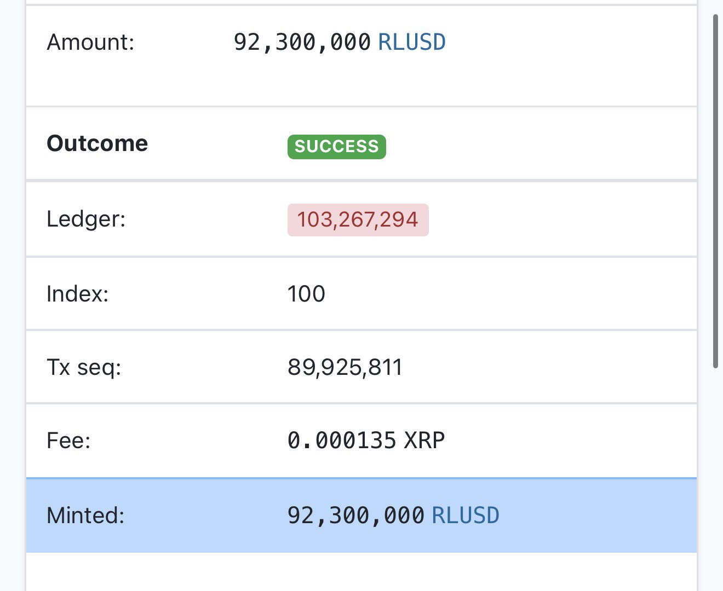Click the 0.000135 fee number
The height and width of the screenshot is (591, 723).
coord(341,441)
